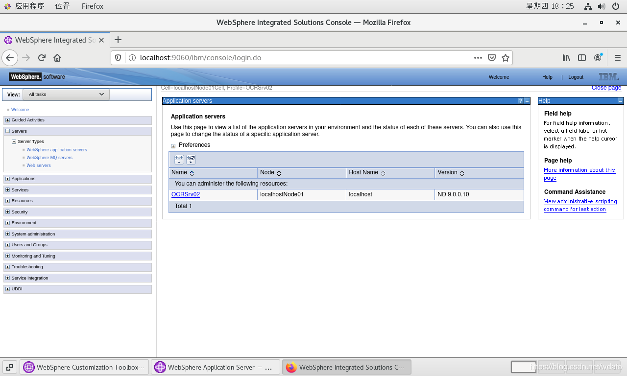Image resolution: width=627 pixels, height=376 pixels.
Task: Open the tracking protection shield icon
Action: pos(118,58)
